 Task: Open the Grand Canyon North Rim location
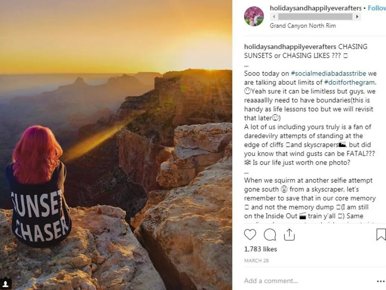[x=303, y=26]
